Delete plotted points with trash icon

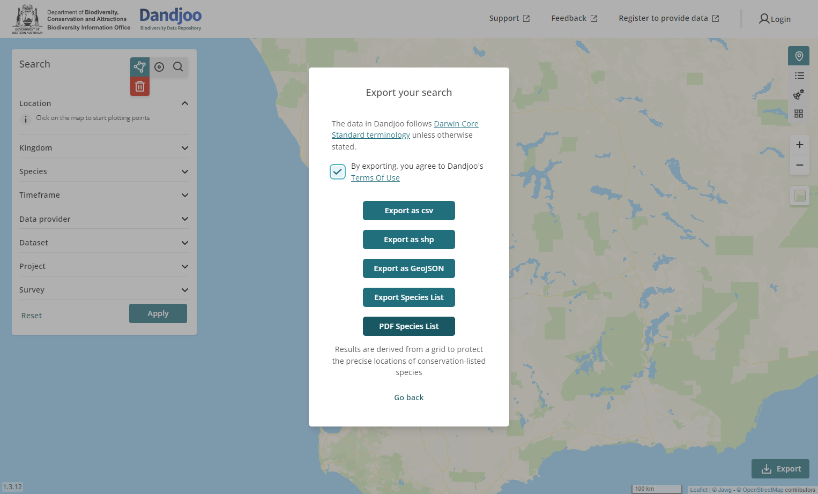140,86
